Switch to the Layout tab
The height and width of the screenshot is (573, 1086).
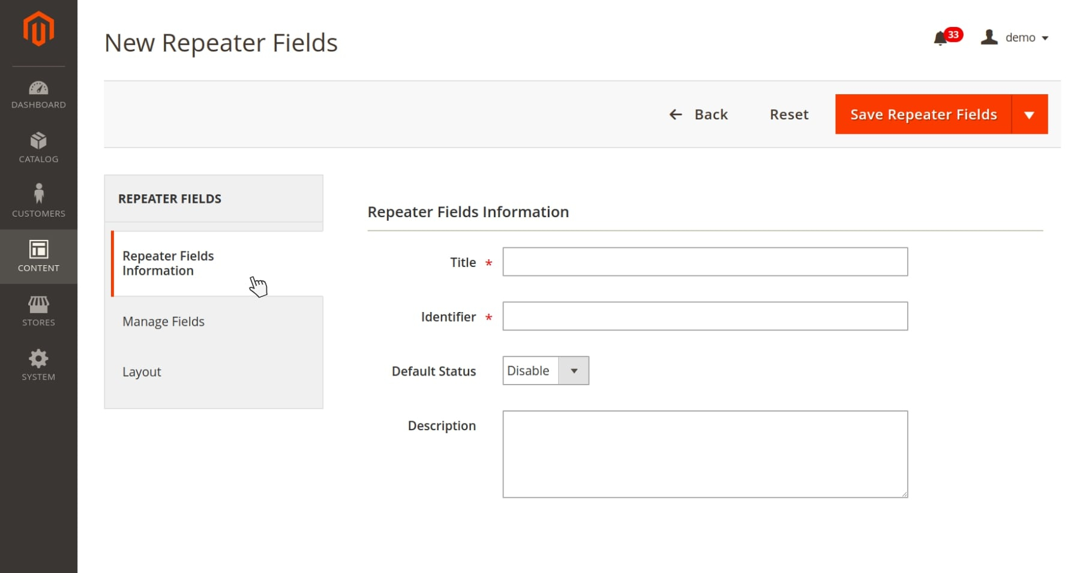tap(142, 372)
